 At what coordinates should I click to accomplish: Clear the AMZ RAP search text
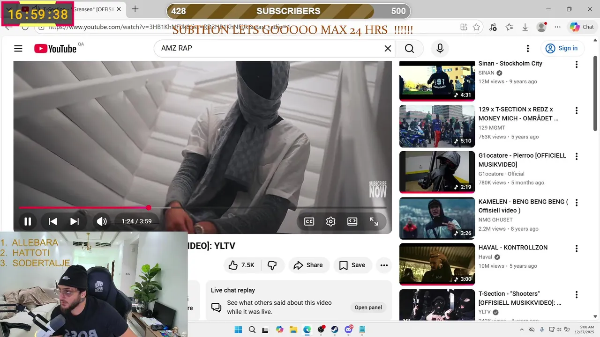[388, 48]
